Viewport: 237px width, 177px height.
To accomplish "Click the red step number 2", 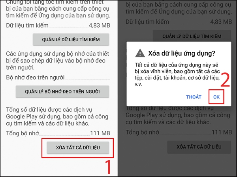I will point(225,80).
